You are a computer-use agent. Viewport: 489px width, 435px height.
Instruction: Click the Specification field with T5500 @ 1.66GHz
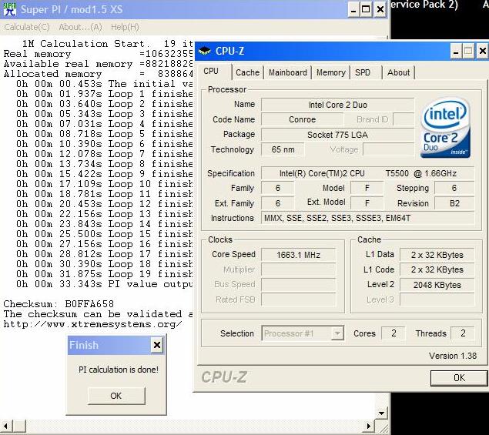click(x=367, y=173)
